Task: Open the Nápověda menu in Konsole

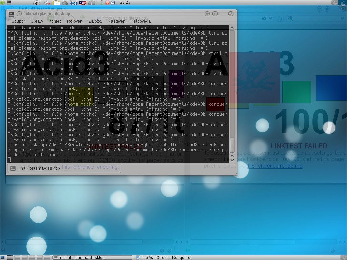Action: coord(141,21)
